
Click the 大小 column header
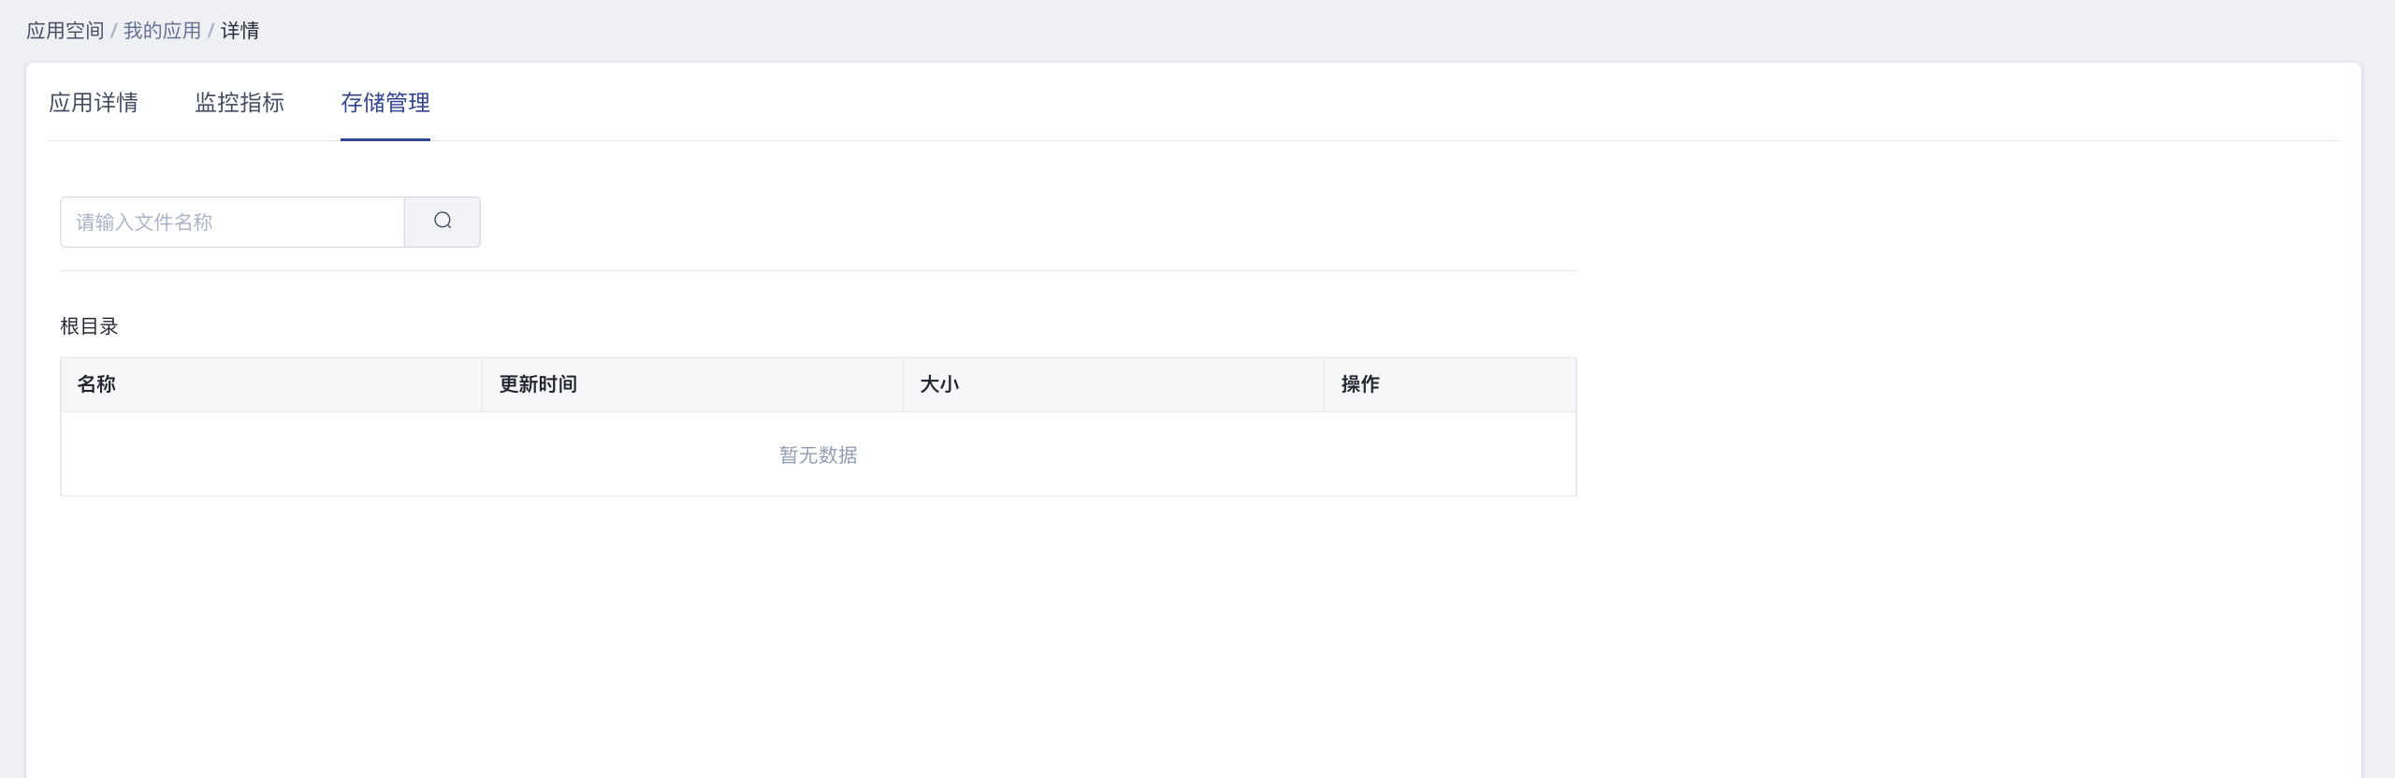click(939, 384)
